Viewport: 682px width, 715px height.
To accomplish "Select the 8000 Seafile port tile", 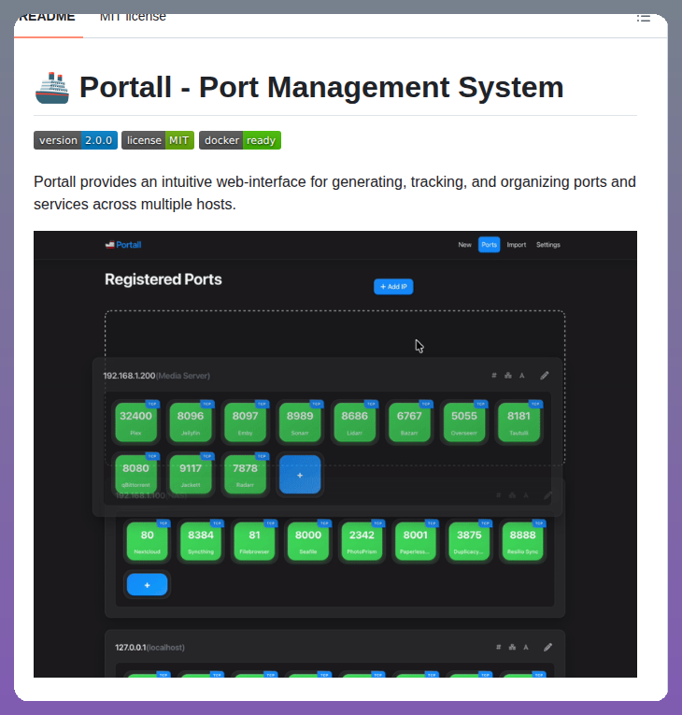I will [x=308, y=542].
